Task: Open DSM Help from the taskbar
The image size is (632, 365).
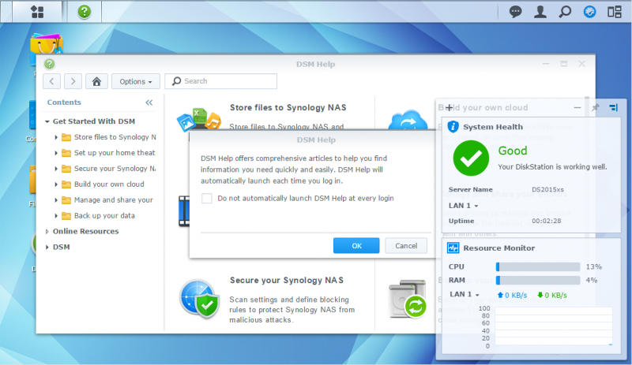Action: 85,12
